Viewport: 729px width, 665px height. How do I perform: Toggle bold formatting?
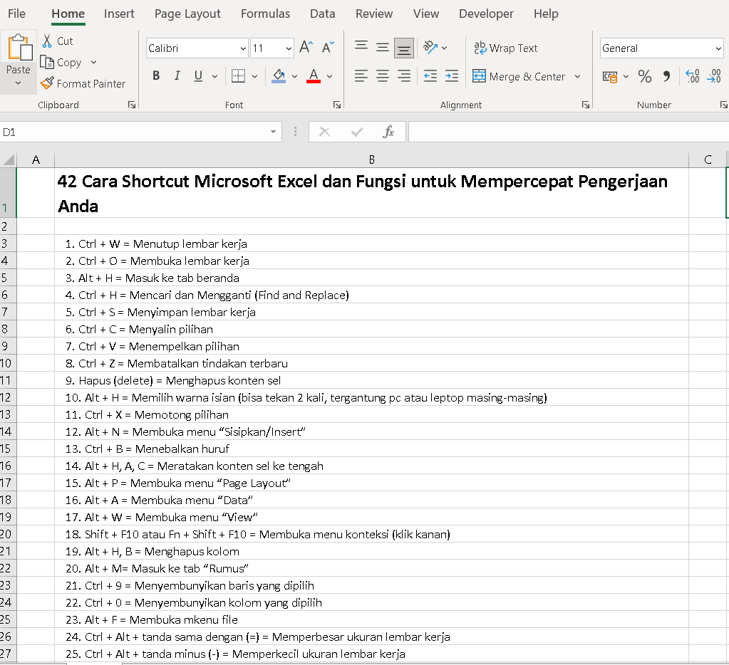point(156,75)
